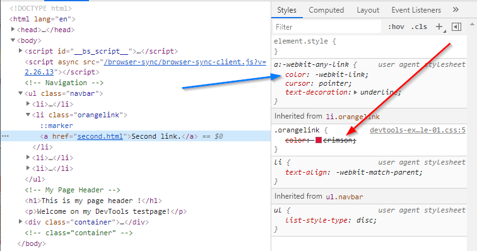Expand the text-decoration underline shorthand arrow
This screenshot has width=477, height=251.
click(x=355, y=92)
